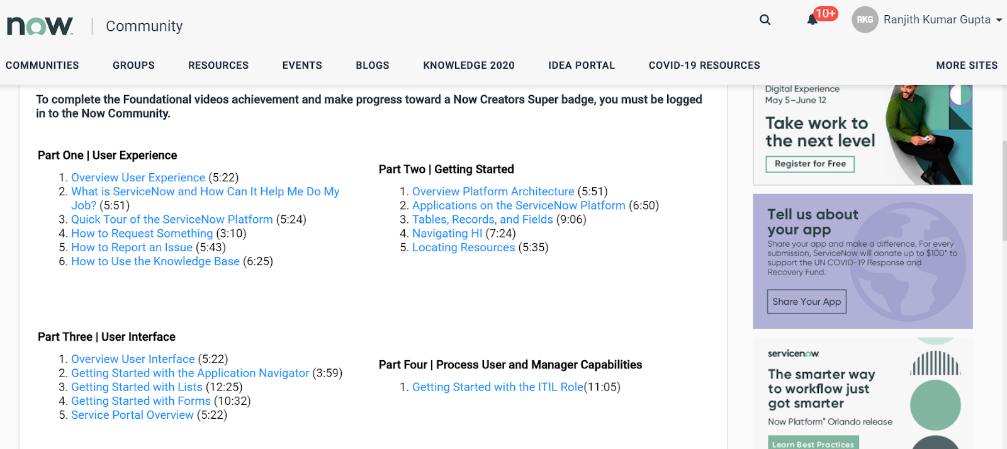Viewport: 1007px width, 449px height.
Task: Click the Share Your App button
Action: (x=806, y=302)
